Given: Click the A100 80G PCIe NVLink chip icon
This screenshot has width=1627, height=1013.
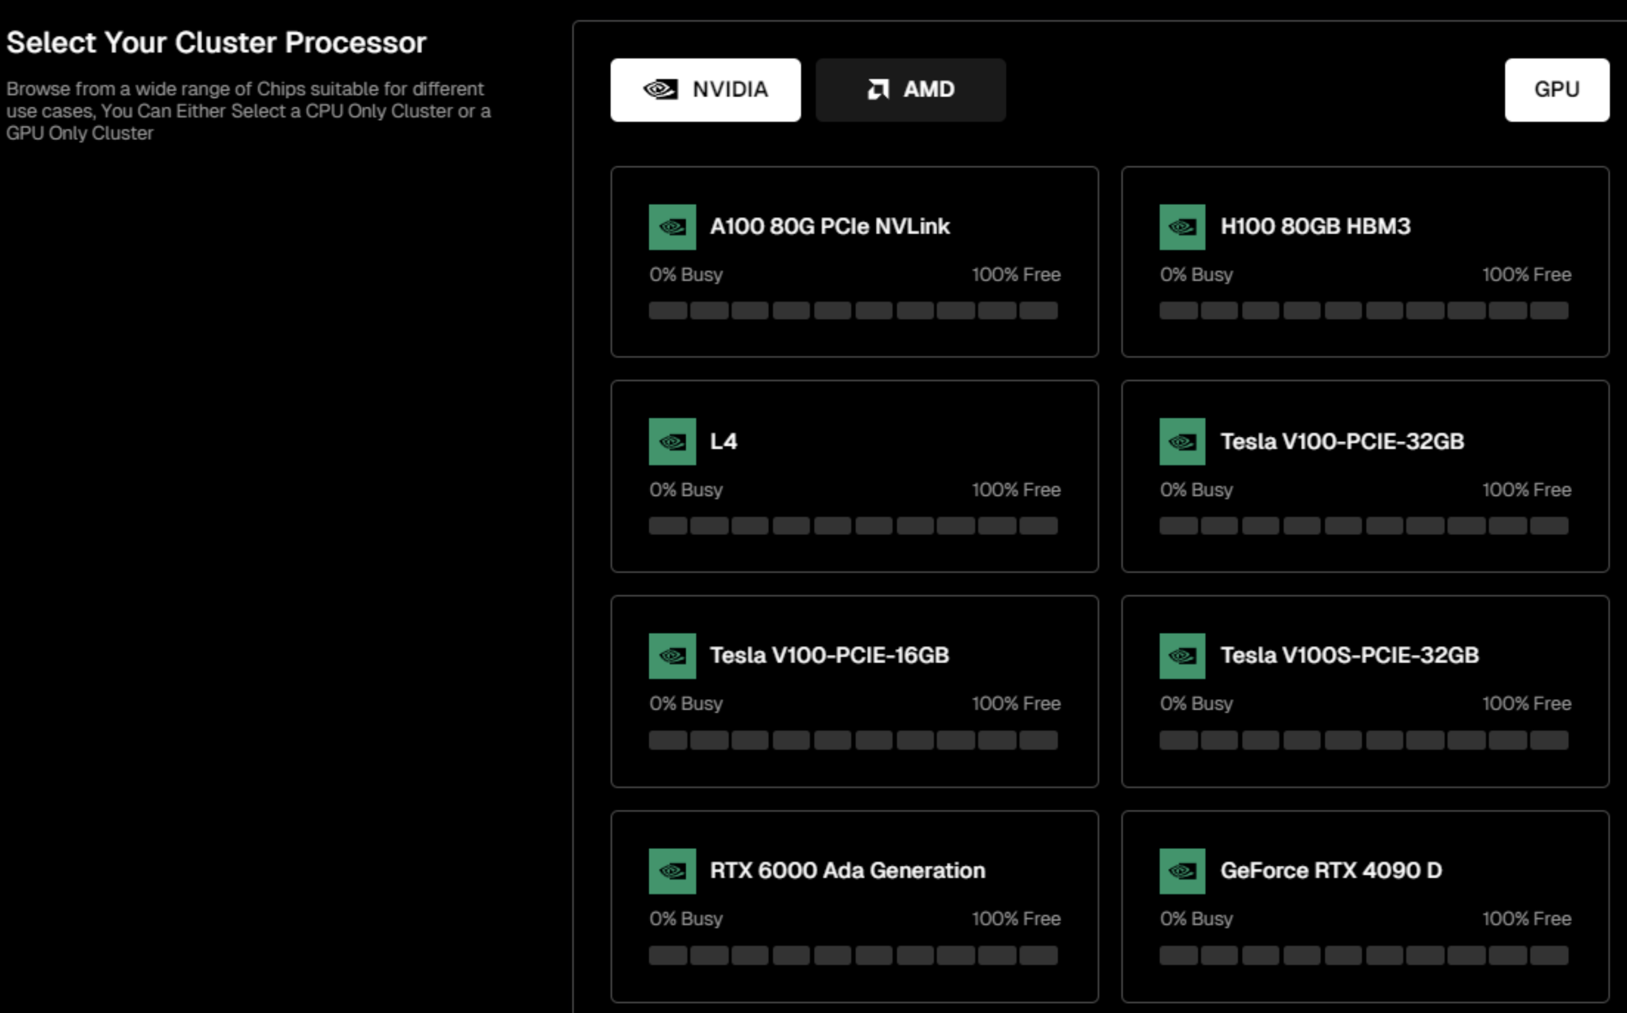Looking at the screenshot, I should [x=672, y=227].
